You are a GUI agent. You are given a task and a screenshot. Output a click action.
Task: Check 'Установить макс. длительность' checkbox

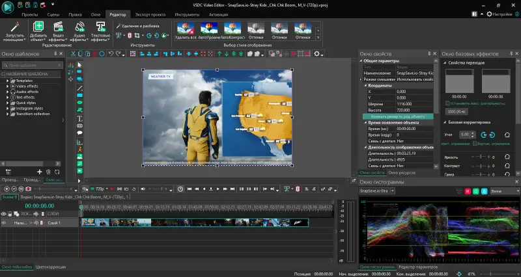point(447,103)
